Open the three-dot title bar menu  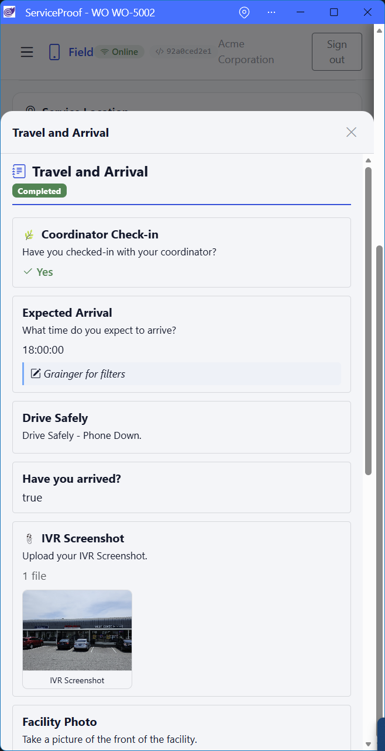point(271,12)
